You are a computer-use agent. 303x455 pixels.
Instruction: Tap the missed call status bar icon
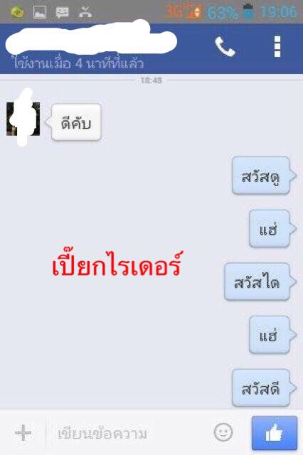coord(85,12)
